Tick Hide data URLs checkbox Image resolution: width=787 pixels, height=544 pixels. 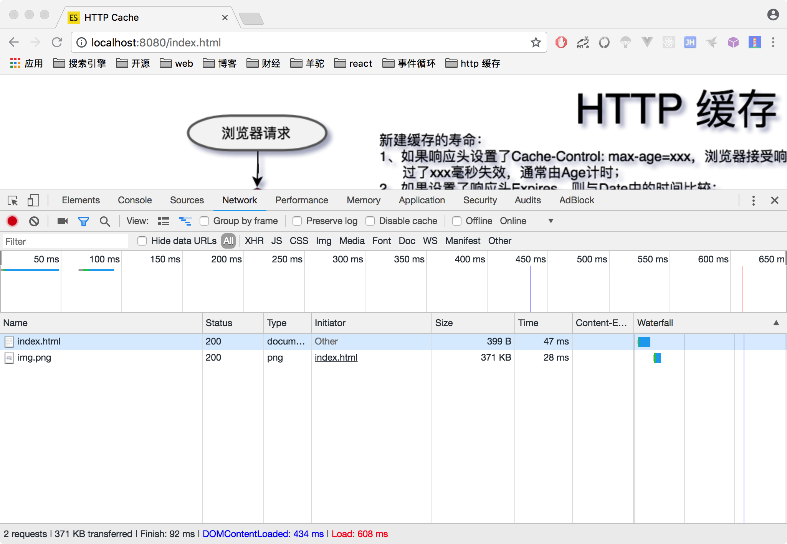(142, 241)
